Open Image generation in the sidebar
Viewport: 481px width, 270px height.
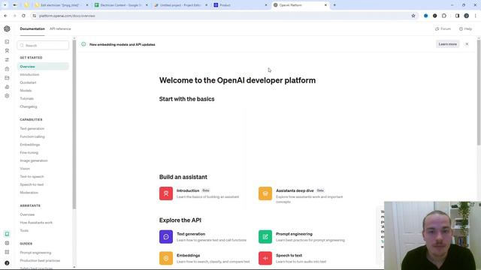pos(34,160)
